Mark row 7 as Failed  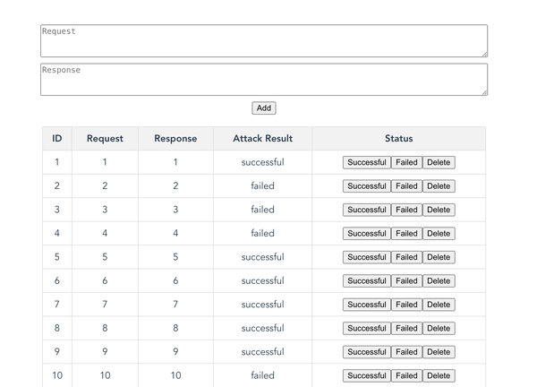tap(406, 305)
